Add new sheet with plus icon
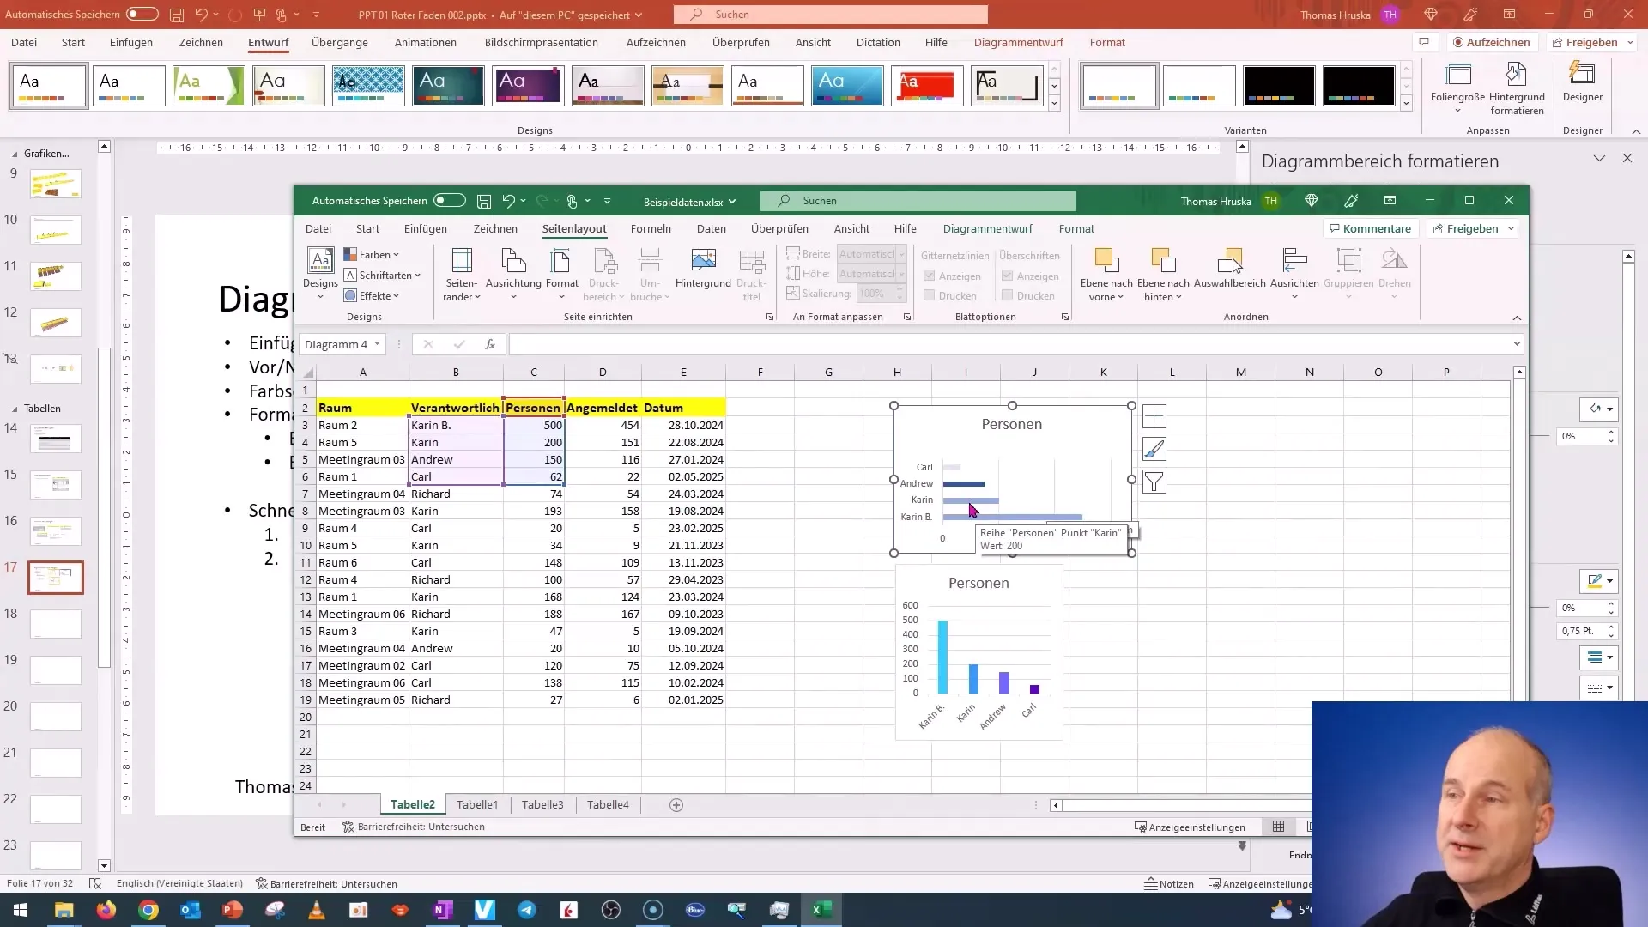Screen dimensions: 1648x927 tap(676, 805)
